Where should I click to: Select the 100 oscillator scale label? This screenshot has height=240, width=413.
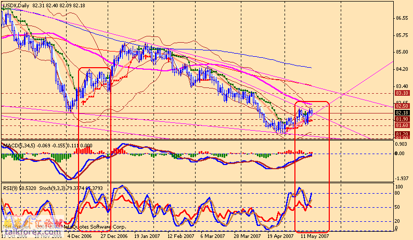(399, 187)
